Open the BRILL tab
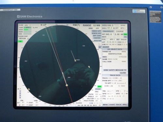Viewport: 163px width, 122px height. coord(125,105)
